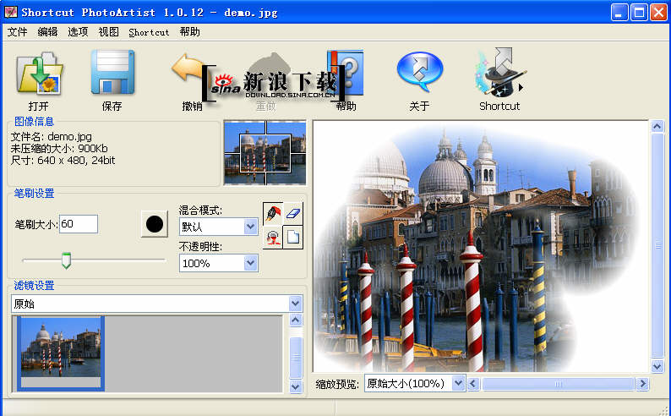This screenshot has height=416, width=671.
Task: Maximize the Shortcut PhotoArtist window
Action: (639, 13)
